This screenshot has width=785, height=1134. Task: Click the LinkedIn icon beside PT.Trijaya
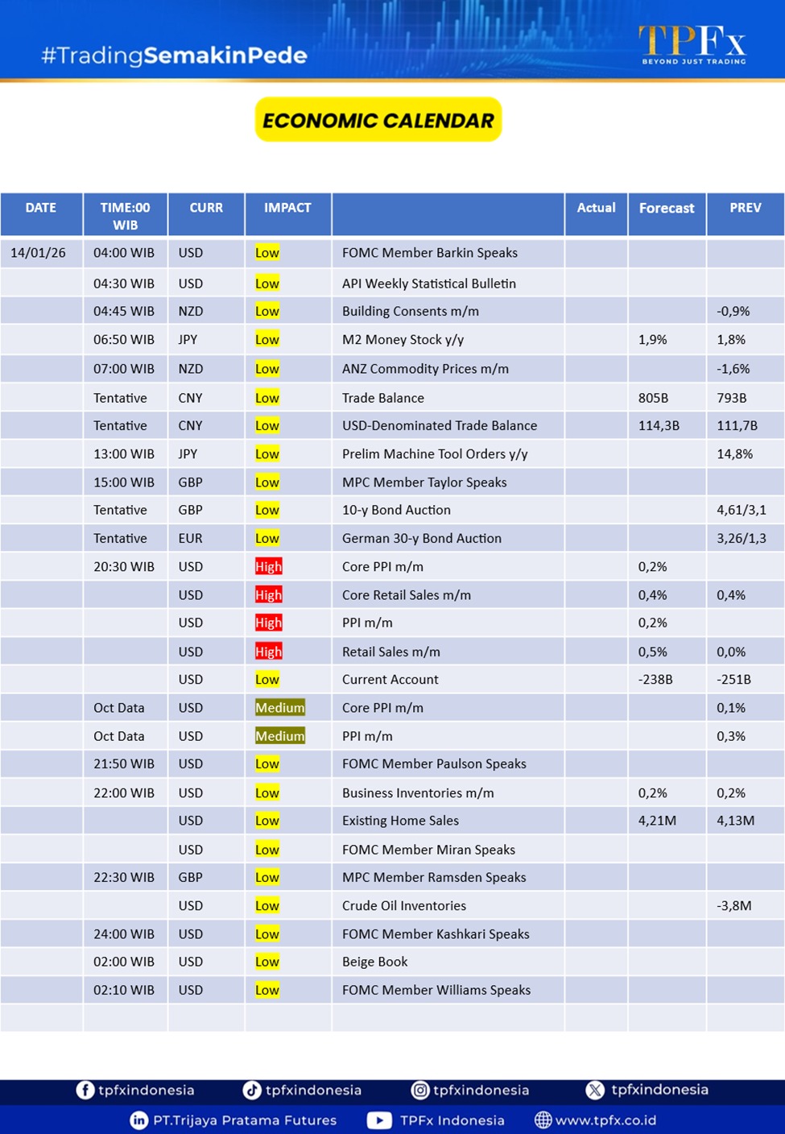coord(138,1120)
